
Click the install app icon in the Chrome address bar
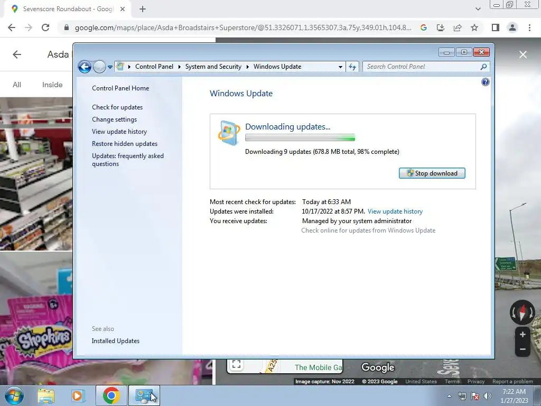[x=441, y=27]
